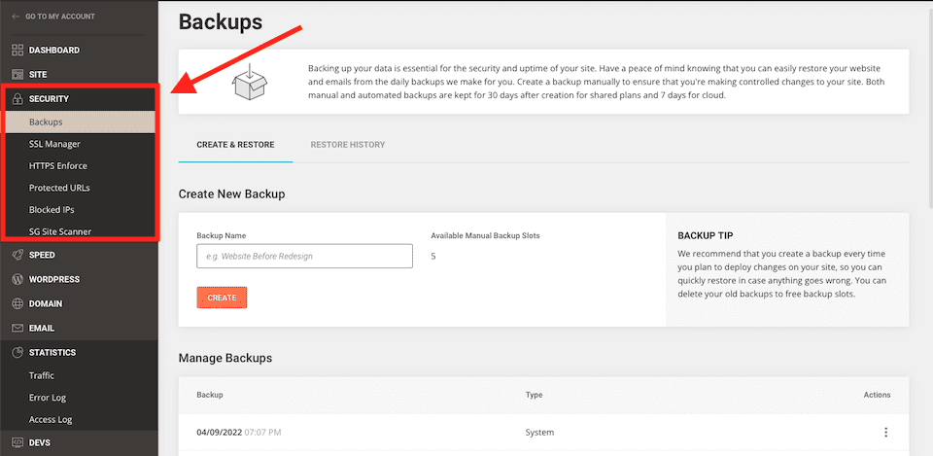Click the Speed rocket icon
This screenshot has height=456, width=933.
click(17, 255)
